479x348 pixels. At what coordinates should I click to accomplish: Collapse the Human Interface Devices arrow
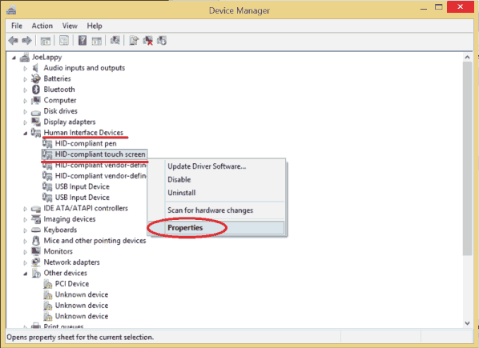(x=26, y=134)
